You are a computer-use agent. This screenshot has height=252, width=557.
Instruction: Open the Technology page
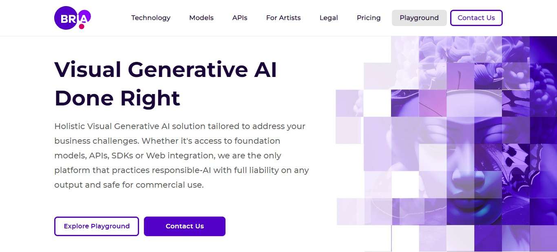tap(150, 18)
